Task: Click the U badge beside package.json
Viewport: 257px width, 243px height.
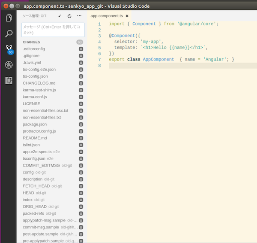Action: point(81,125)
